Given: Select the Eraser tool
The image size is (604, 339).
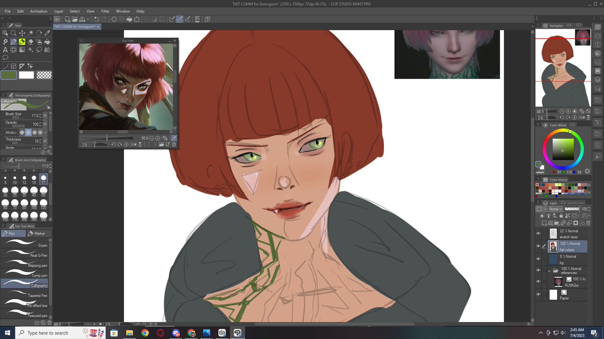Looking at the screenshot, I should tap(30, 42).
